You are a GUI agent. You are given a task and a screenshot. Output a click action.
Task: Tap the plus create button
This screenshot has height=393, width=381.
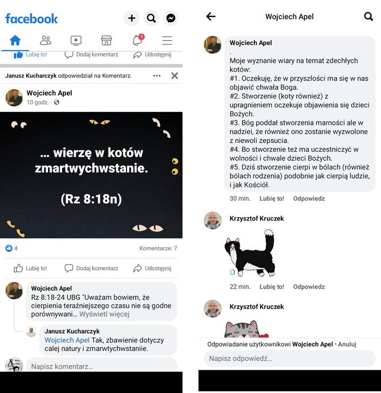pos(132,18)
